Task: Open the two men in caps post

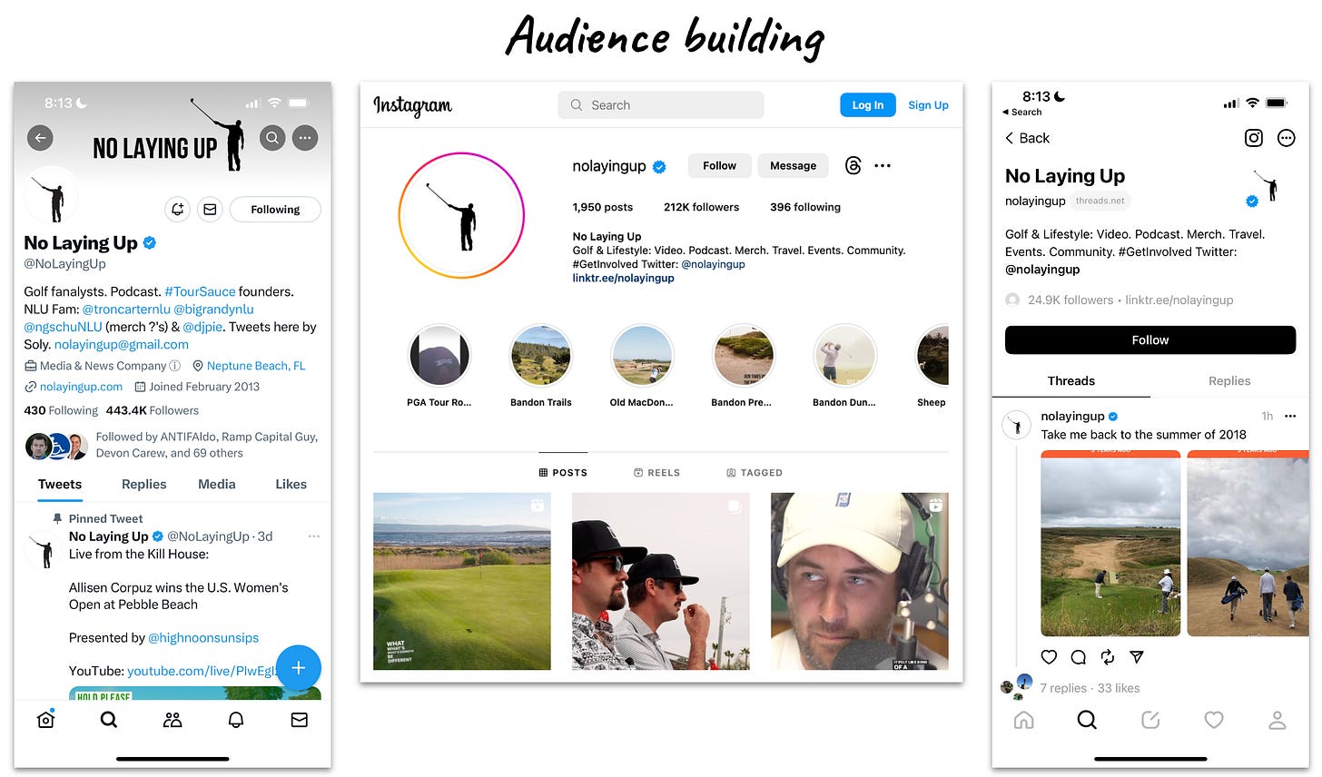Action: 661,581
